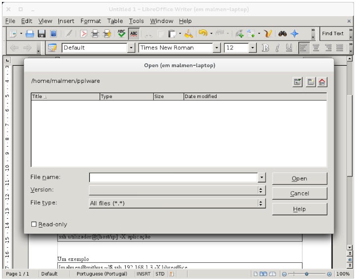Image resolution: width=356 pixels, height=280 pixels.
Task: Expand the Table dropdown arrow
Action: [259, 33]
